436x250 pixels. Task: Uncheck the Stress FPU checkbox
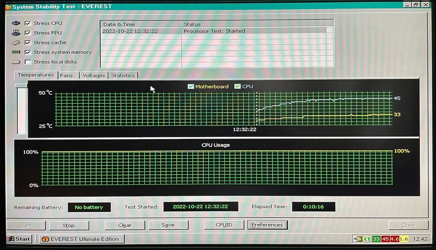click(x=28, y=33)
